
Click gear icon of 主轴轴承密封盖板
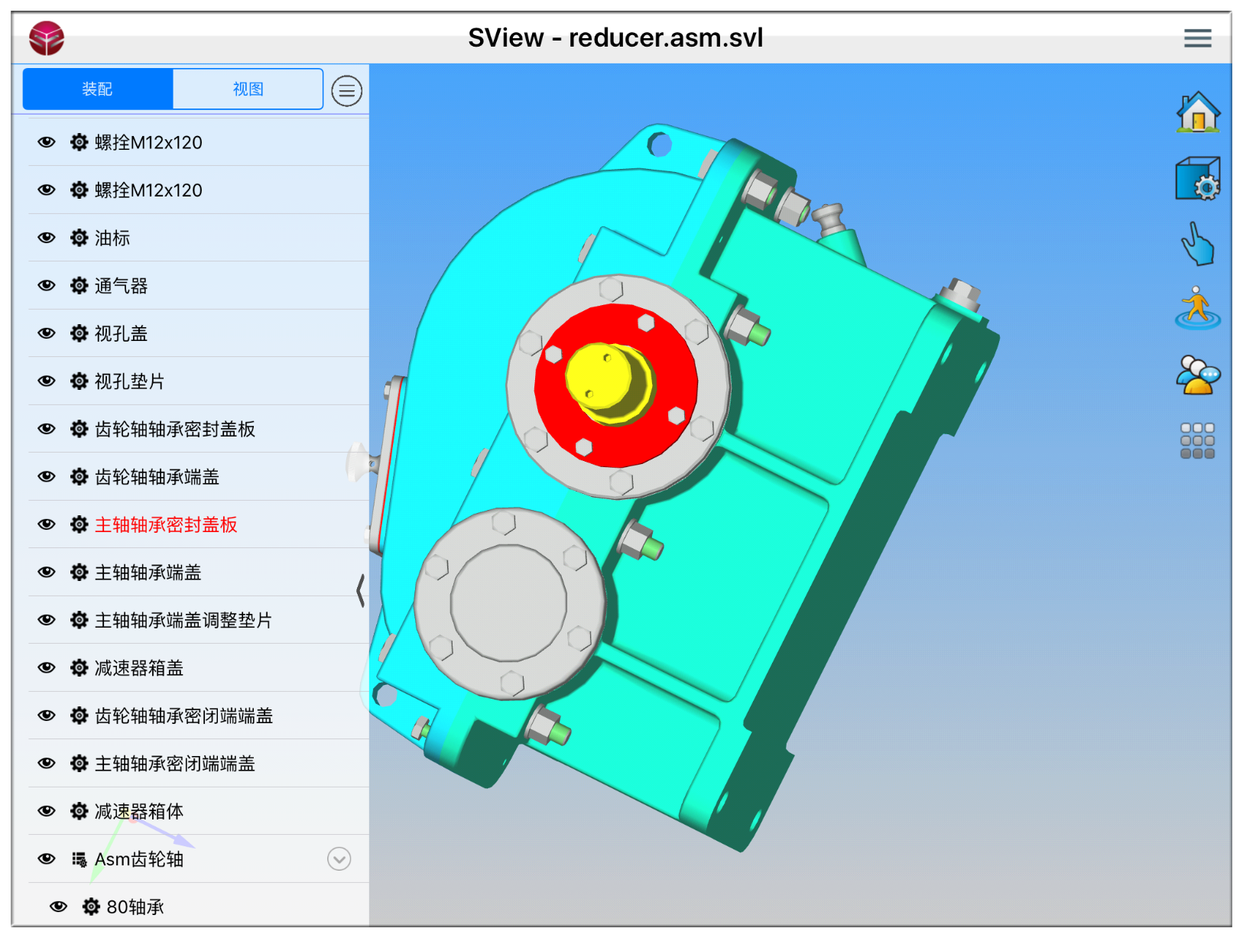(79, 524)
